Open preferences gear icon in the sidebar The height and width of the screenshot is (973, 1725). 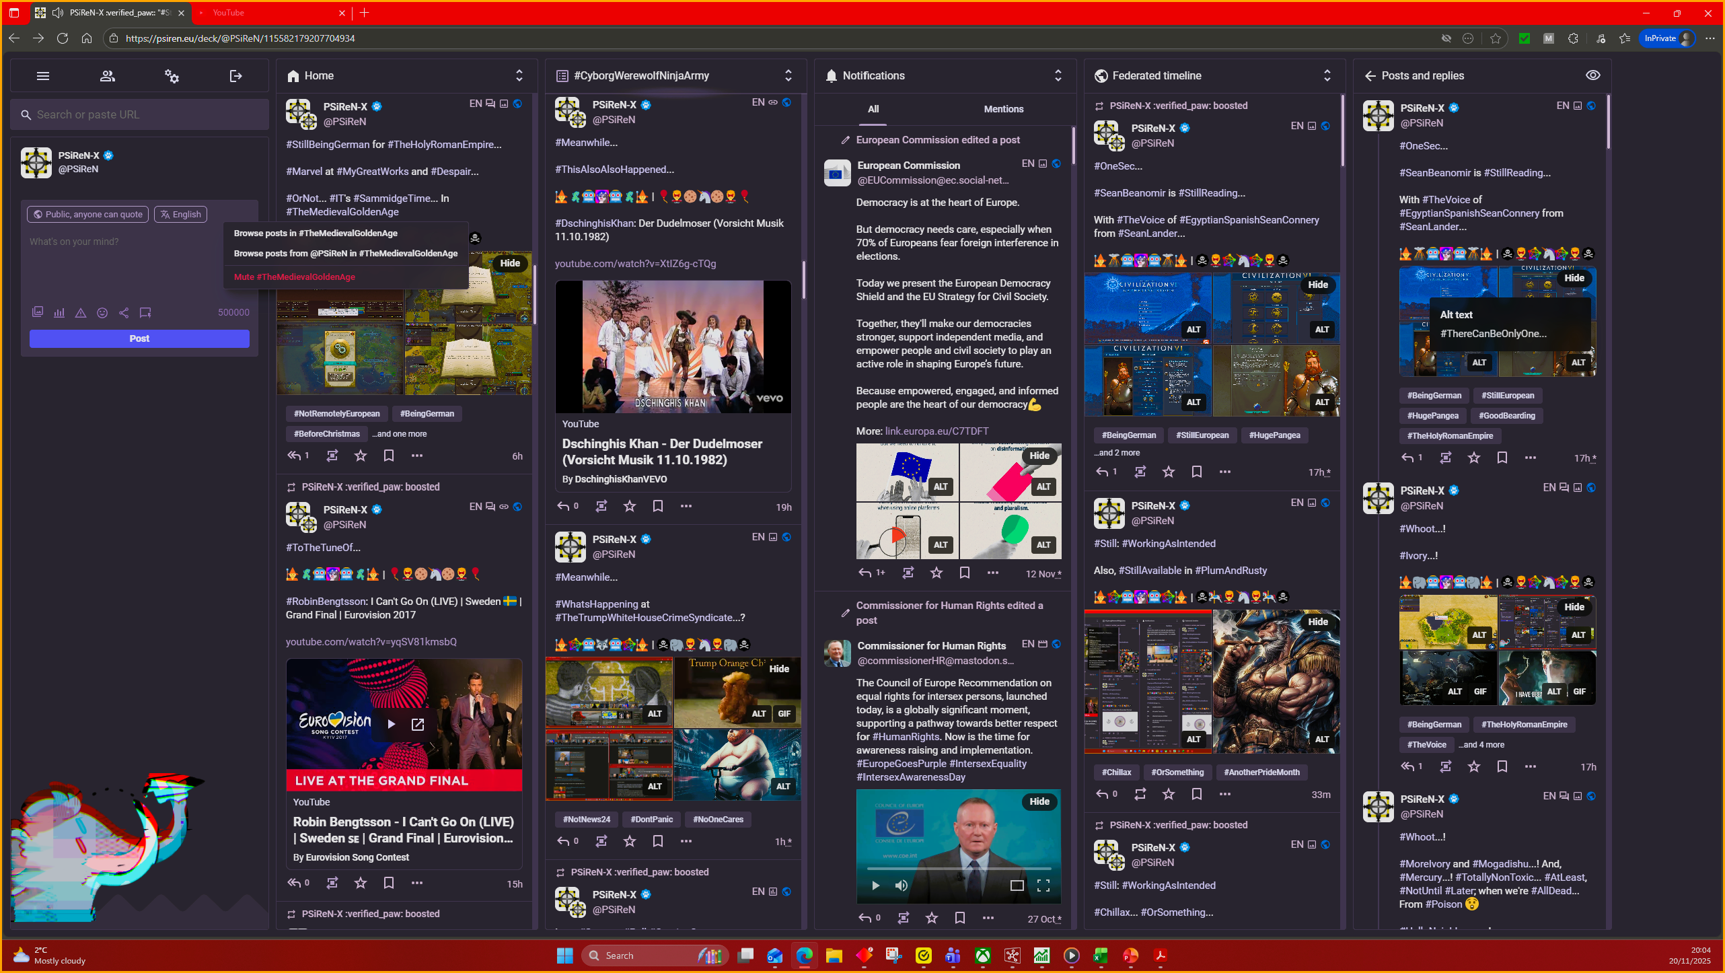172,76
